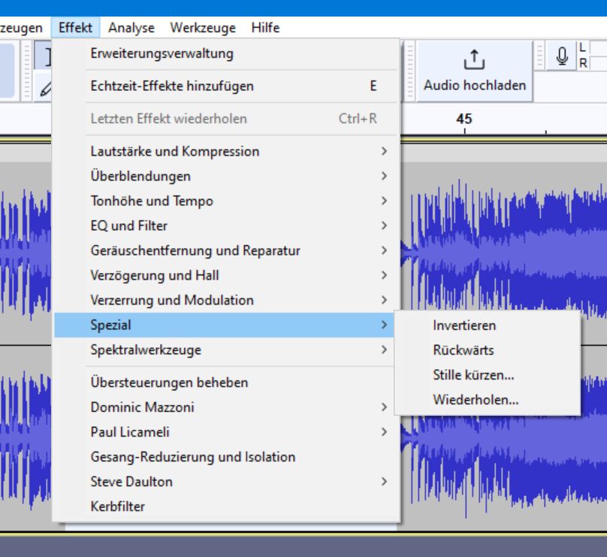Apply the Rückwärts effect

[464, 350]
